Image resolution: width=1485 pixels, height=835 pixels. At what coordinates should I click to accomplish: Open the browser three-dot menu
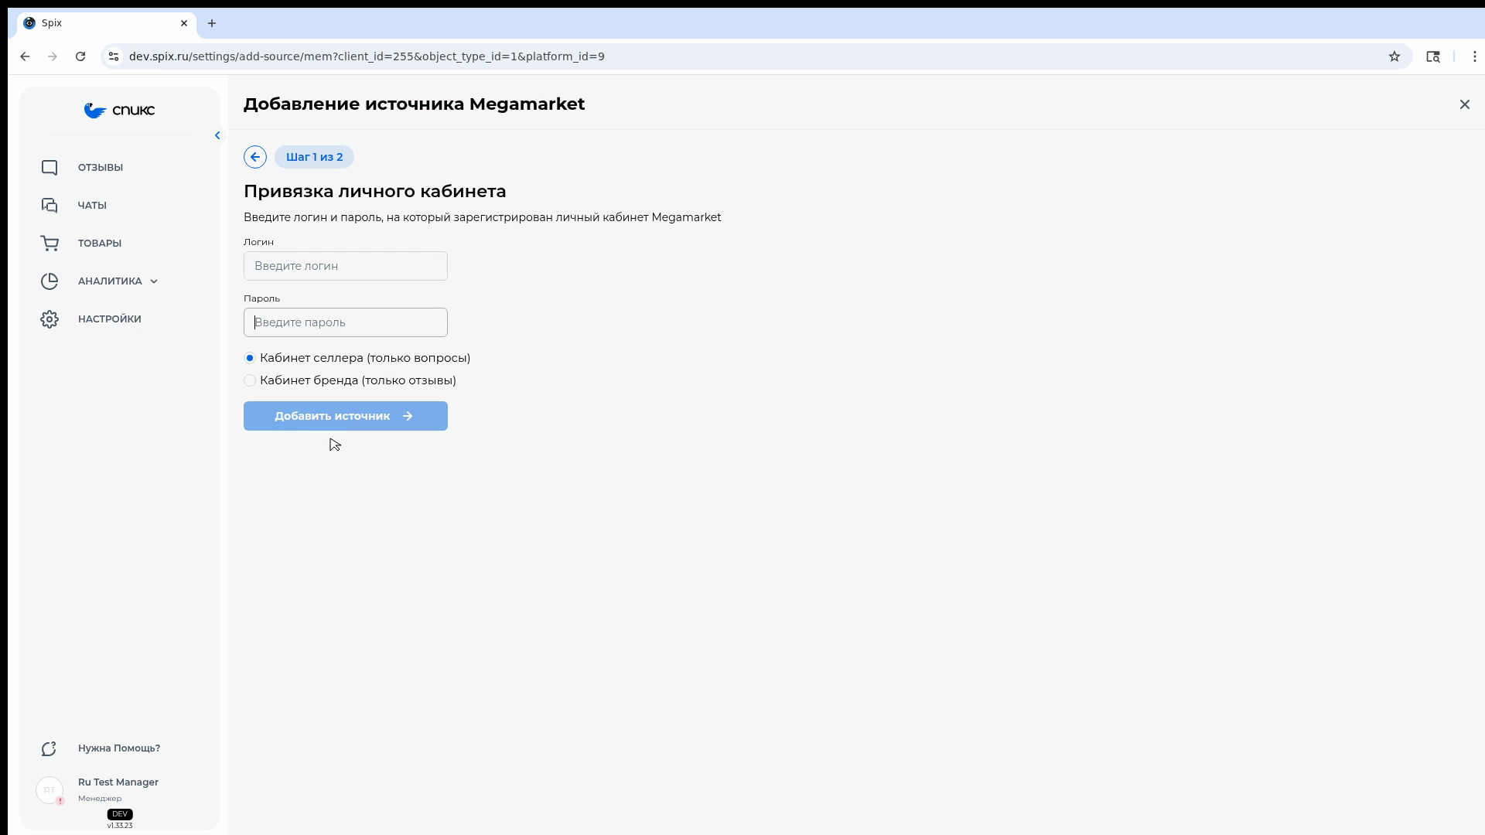pyautogui.click(x=1475, y=56)
